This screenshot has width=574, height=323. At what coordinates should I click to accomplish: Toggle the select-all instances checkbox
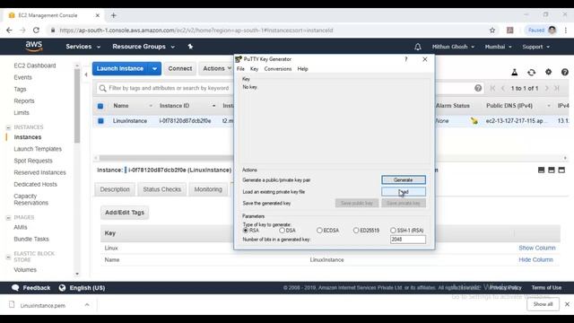tap(100, 106)
